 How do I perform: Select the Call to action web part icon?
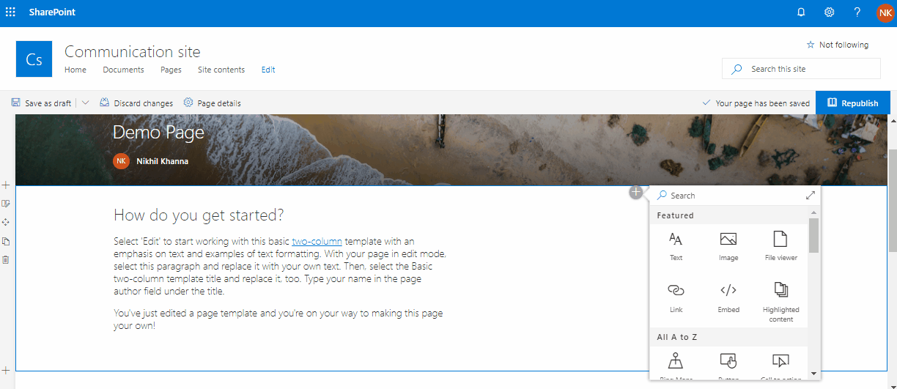point(781,360)
